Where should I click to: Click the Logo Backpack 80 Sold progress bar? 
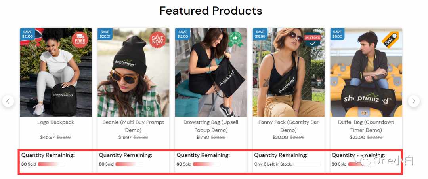pos(51,164)
